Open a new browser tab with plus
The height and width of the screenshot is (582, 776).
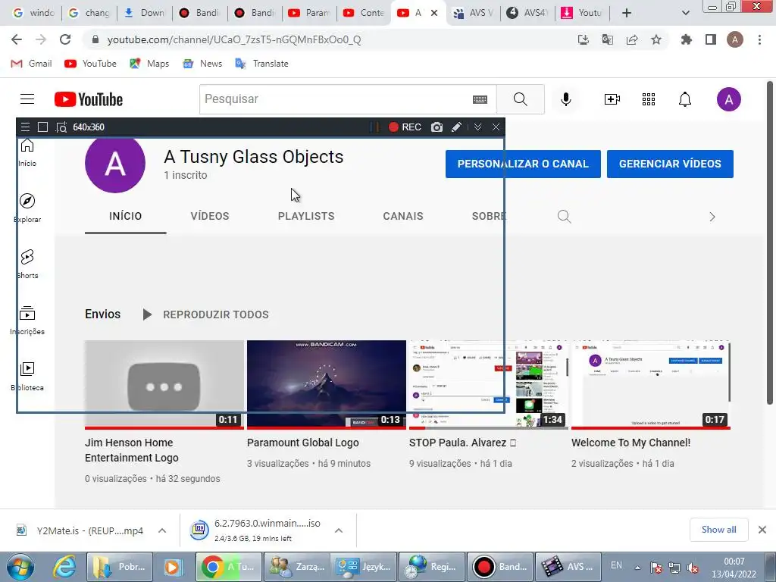pos(627,13)
